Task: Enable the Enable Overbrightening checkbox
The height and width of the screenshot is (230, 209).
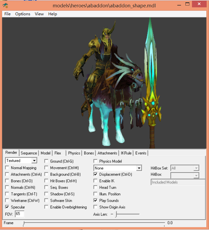Action: [46, 207]
